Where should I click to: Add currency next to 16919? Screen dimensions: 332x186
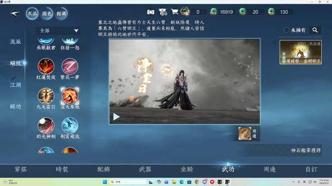214,12
